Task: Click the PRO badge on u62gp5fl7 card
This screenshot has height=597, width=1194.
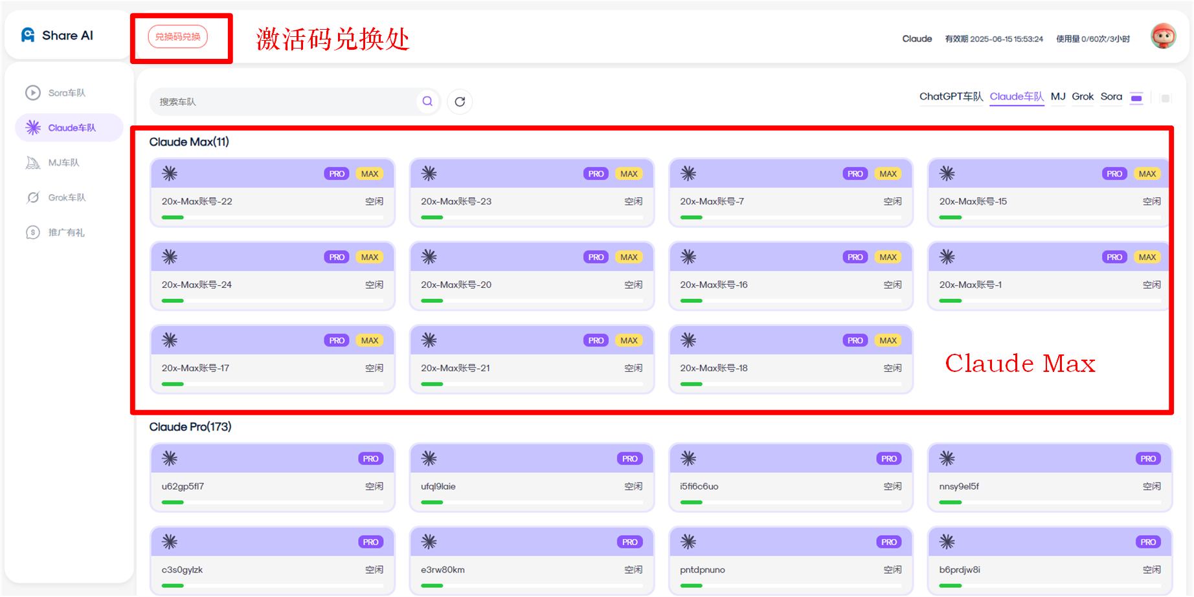Action: point(370,459)
